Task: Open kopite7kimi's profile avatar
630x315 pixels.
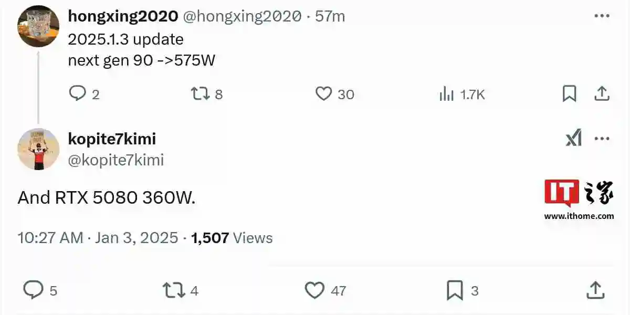Action: pyautogui.click(x=38, y=149)
